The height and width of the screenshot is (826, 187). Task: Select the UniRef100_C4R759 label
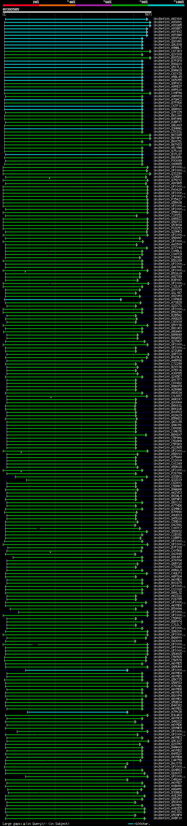[x=168, y=761]
